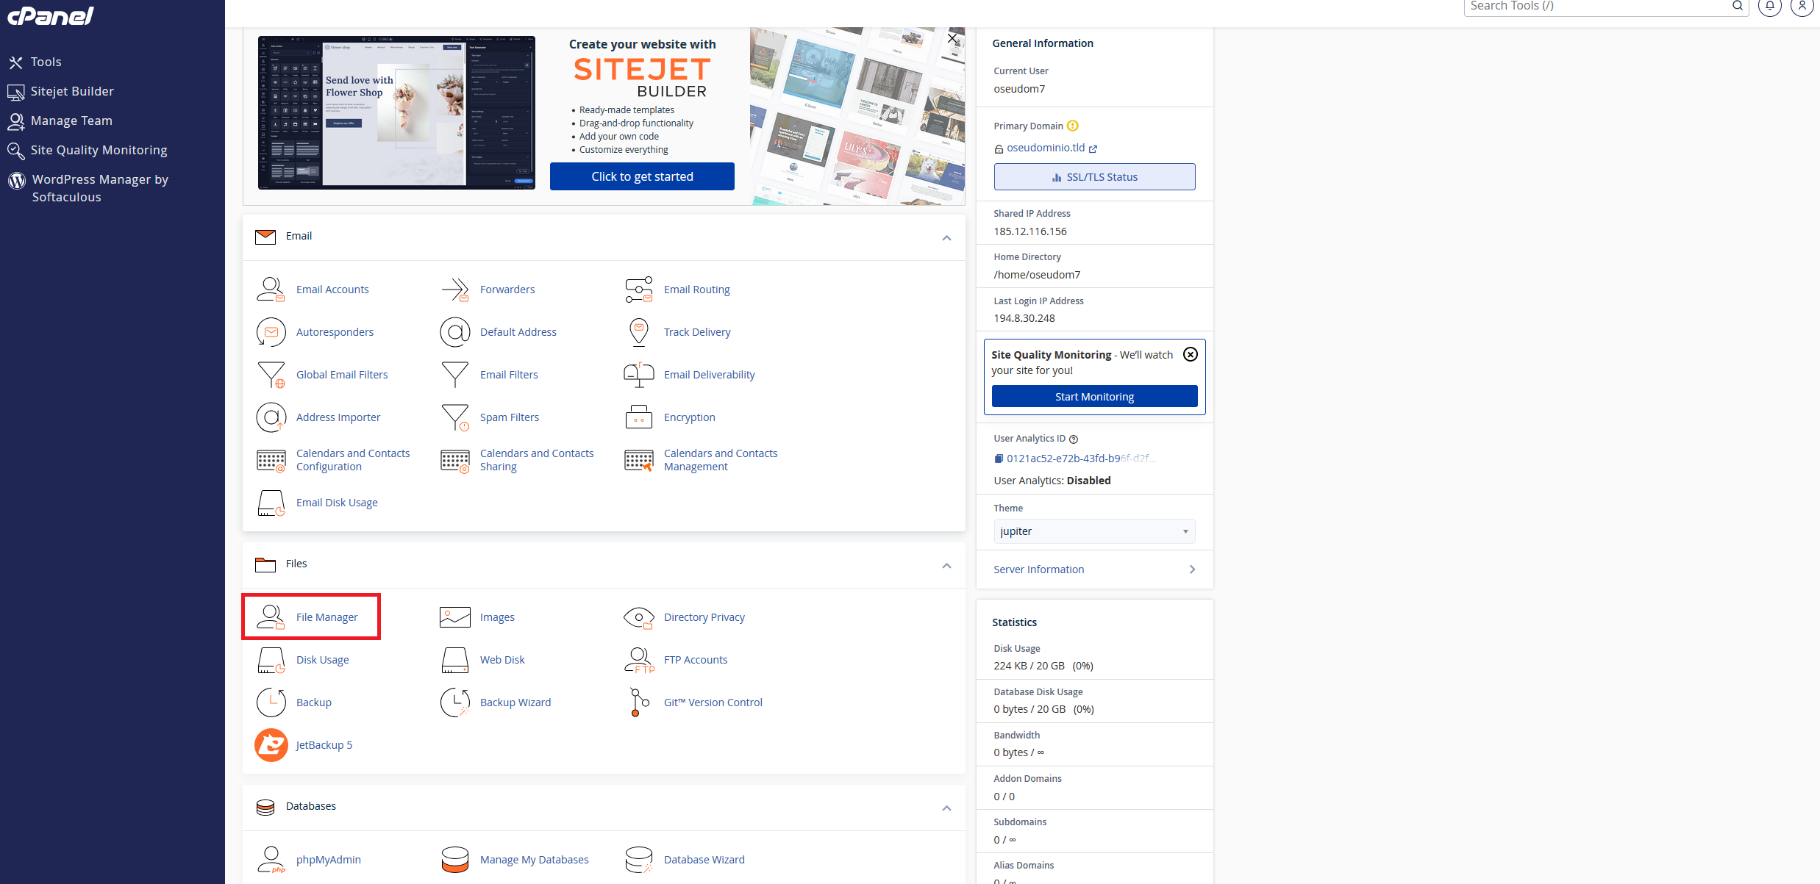This screenshot has width=1820, height=884.
Task: Open the JetBackup 5 icon
Action: pos(271,745)
